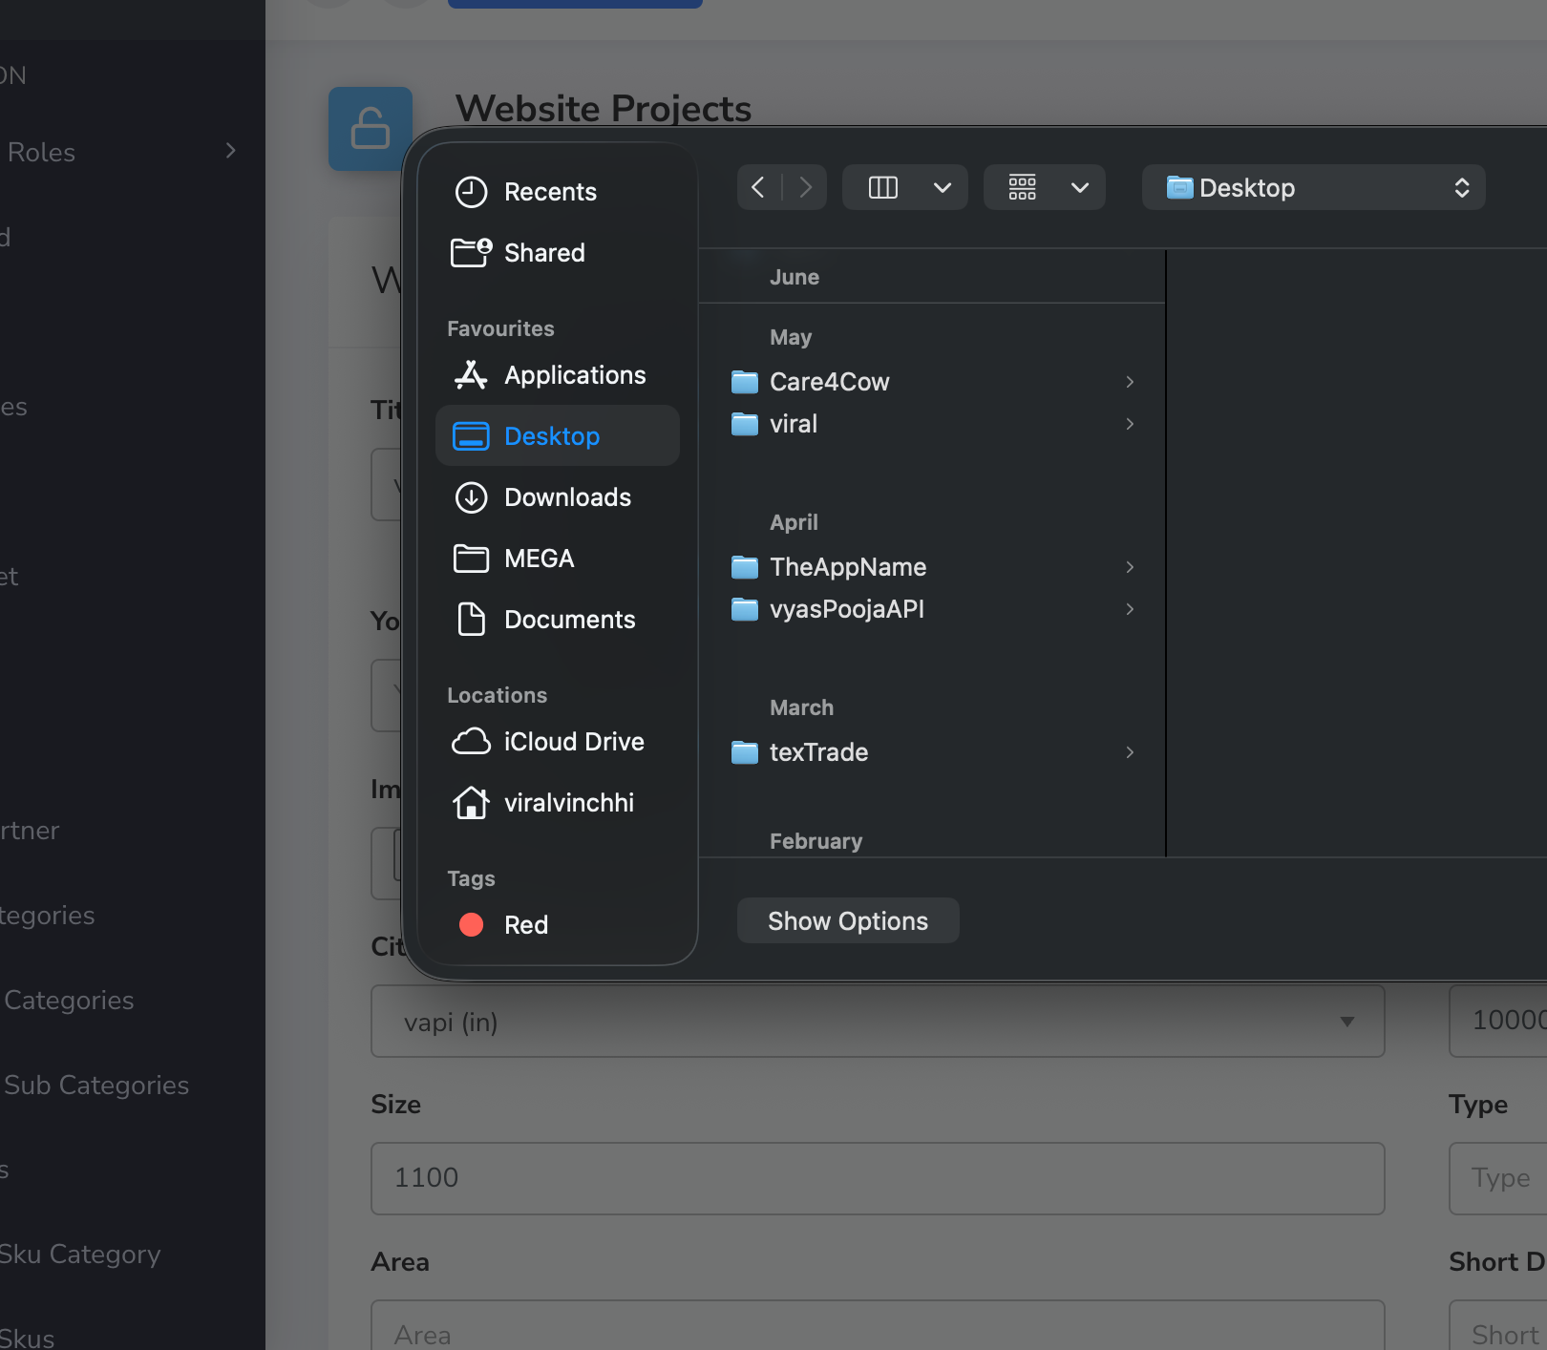Open the Shared folder in sidebar

tap(543, 253)
